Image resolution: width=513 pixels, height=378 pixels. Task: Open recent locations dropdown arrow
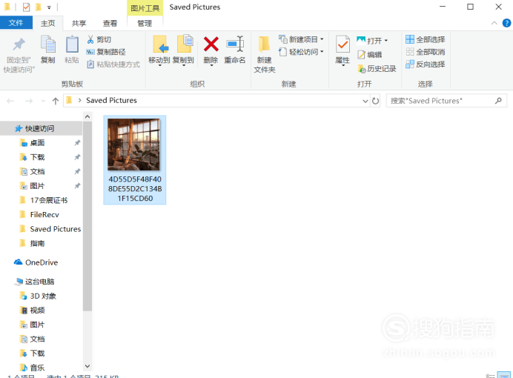tap(43, 102)
